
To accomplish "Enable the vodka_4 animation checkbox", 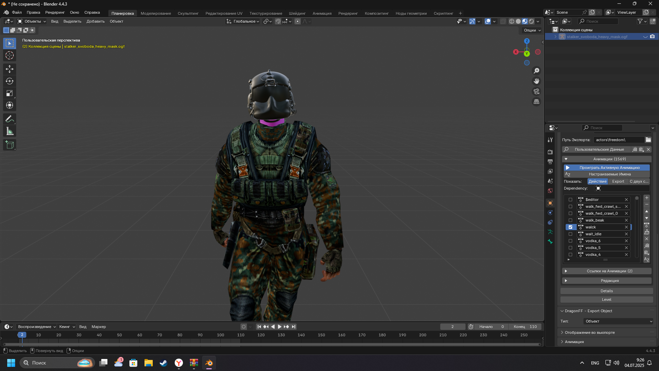I will point(570,255).
